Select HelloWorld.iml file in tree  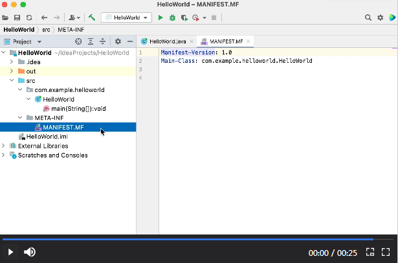tap(68, 137)
